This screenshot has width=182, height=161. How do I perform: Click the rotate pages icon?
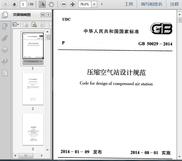[x=43, y=24]
